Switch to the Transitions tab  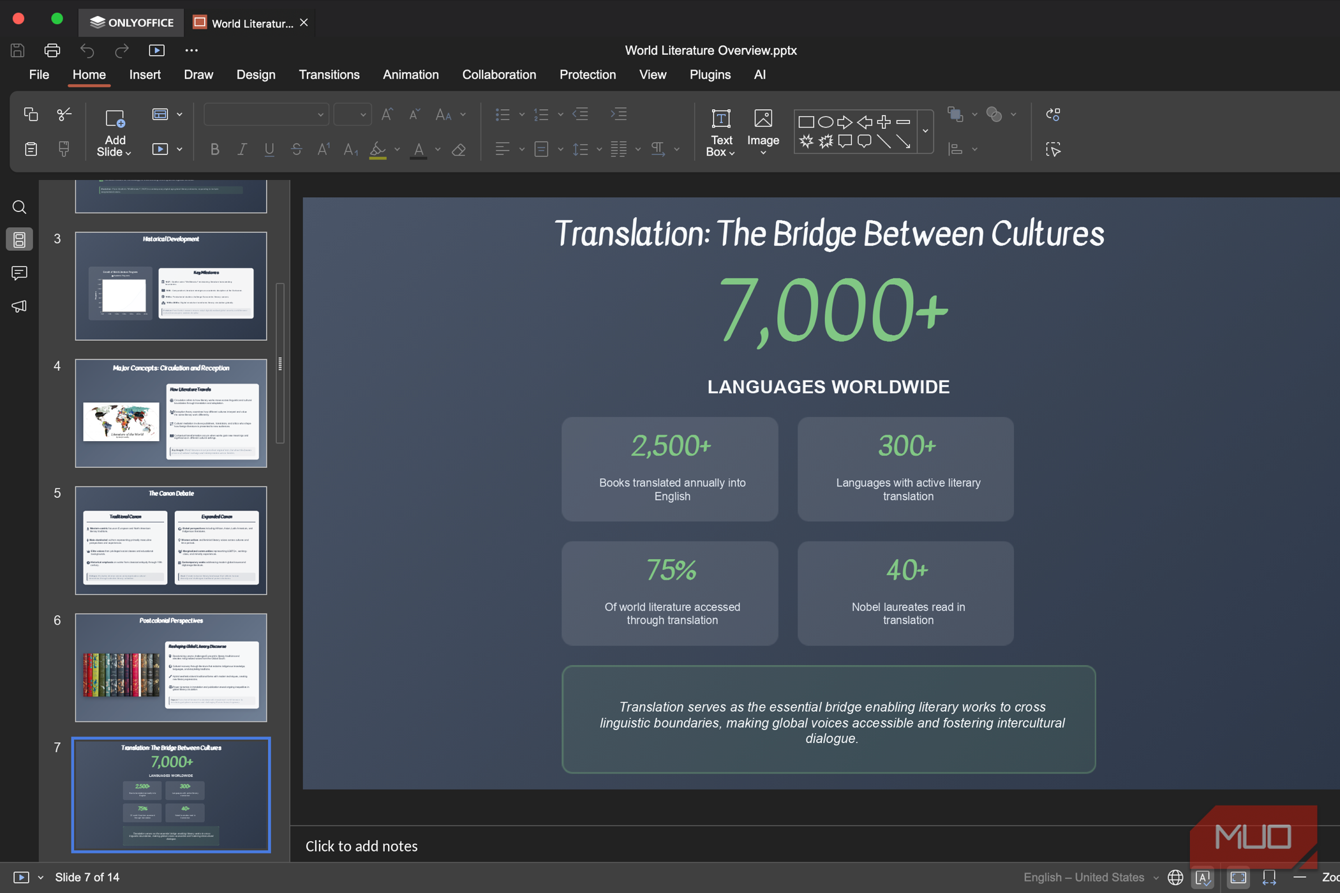329,75
